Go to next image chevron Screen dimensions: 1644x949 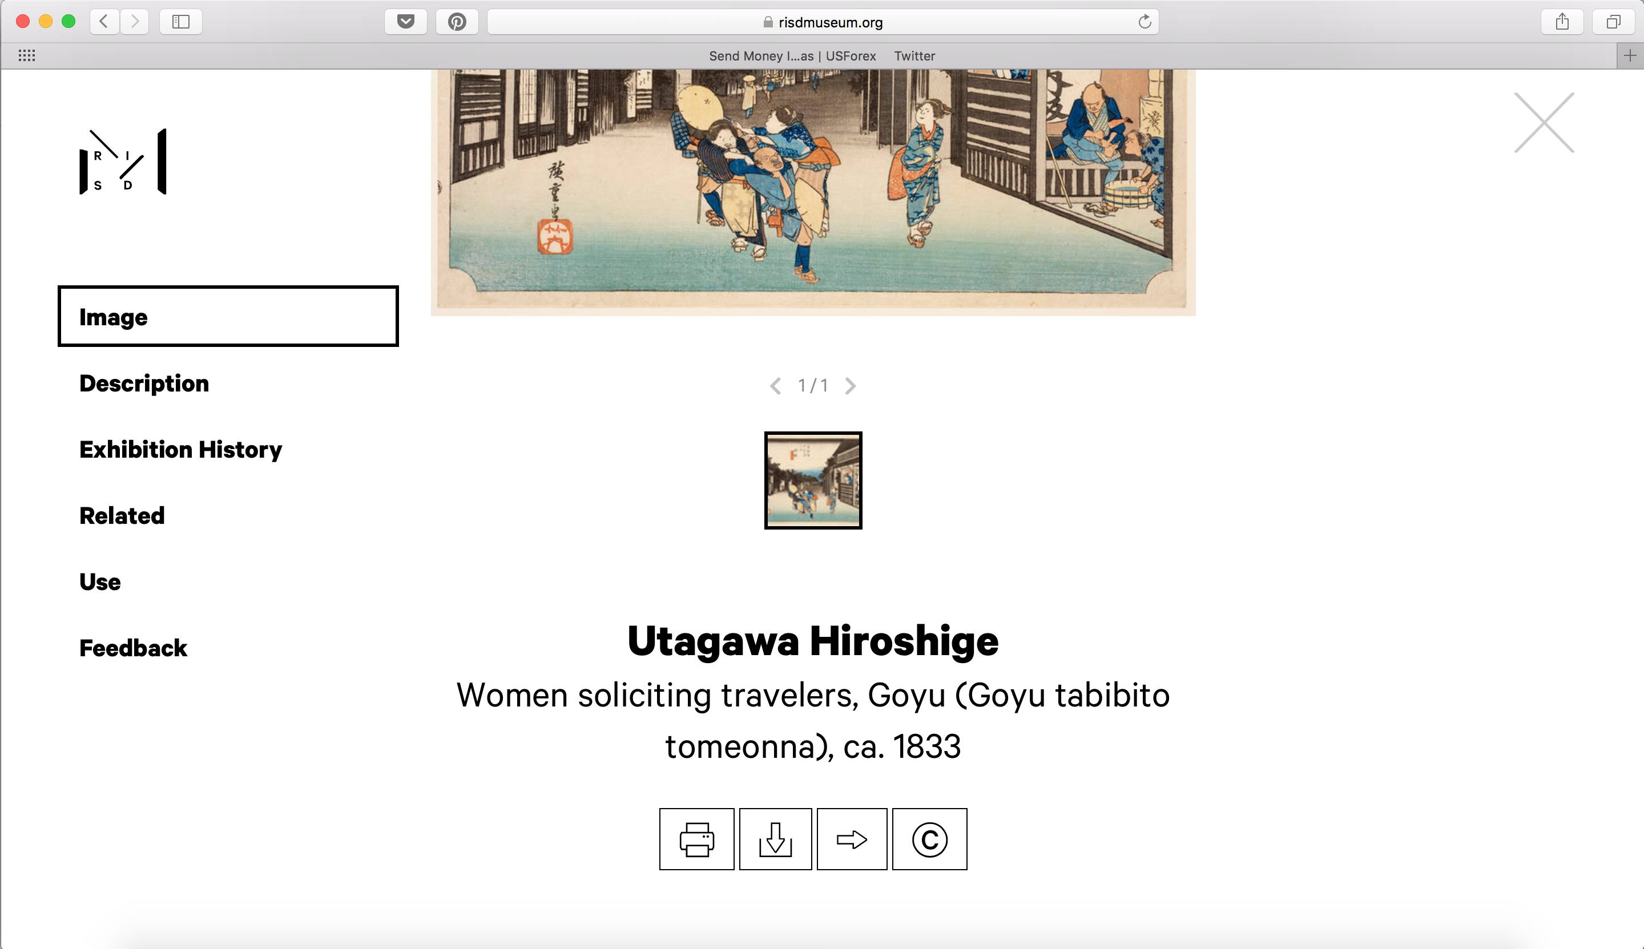(x=850, y=386)
